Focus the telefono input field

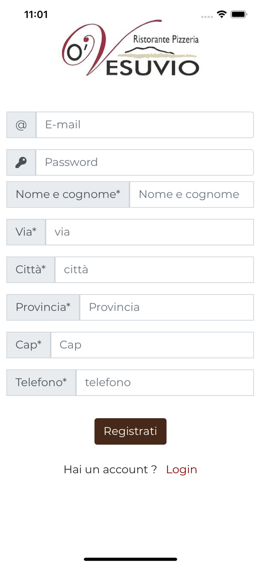click(165, 383)
